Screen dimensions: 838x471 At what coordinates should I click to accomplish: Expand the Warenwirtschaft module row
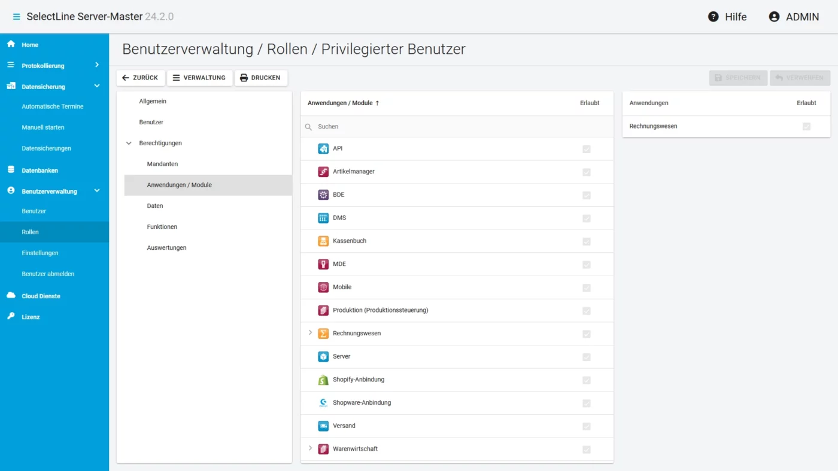[310, 448]
